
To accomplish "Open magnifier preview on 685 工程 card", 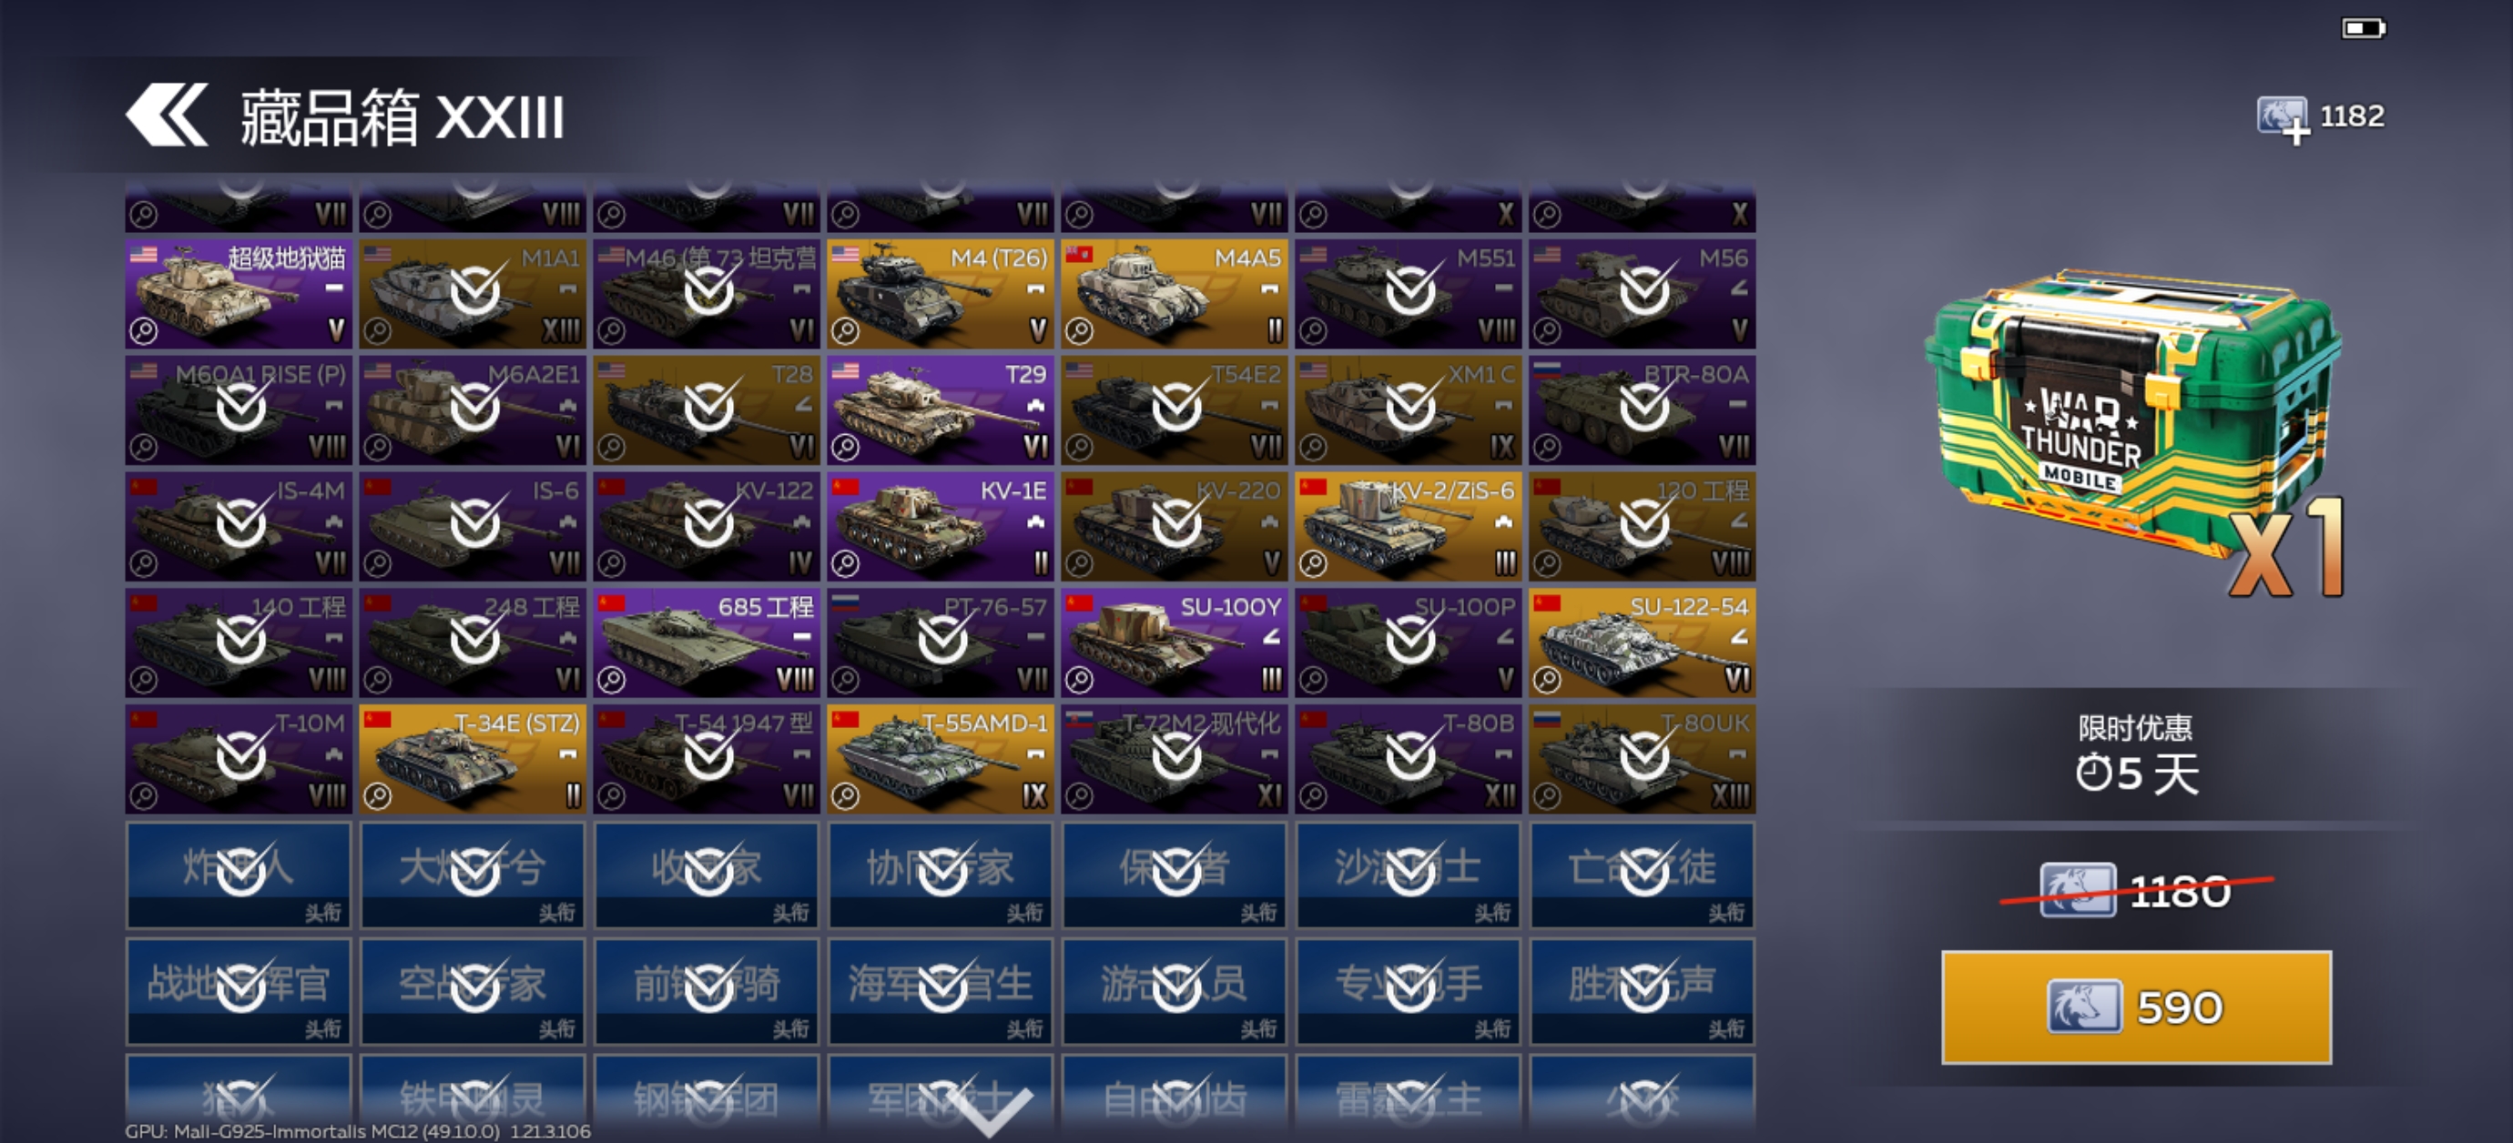I will [x=612, y=680].
